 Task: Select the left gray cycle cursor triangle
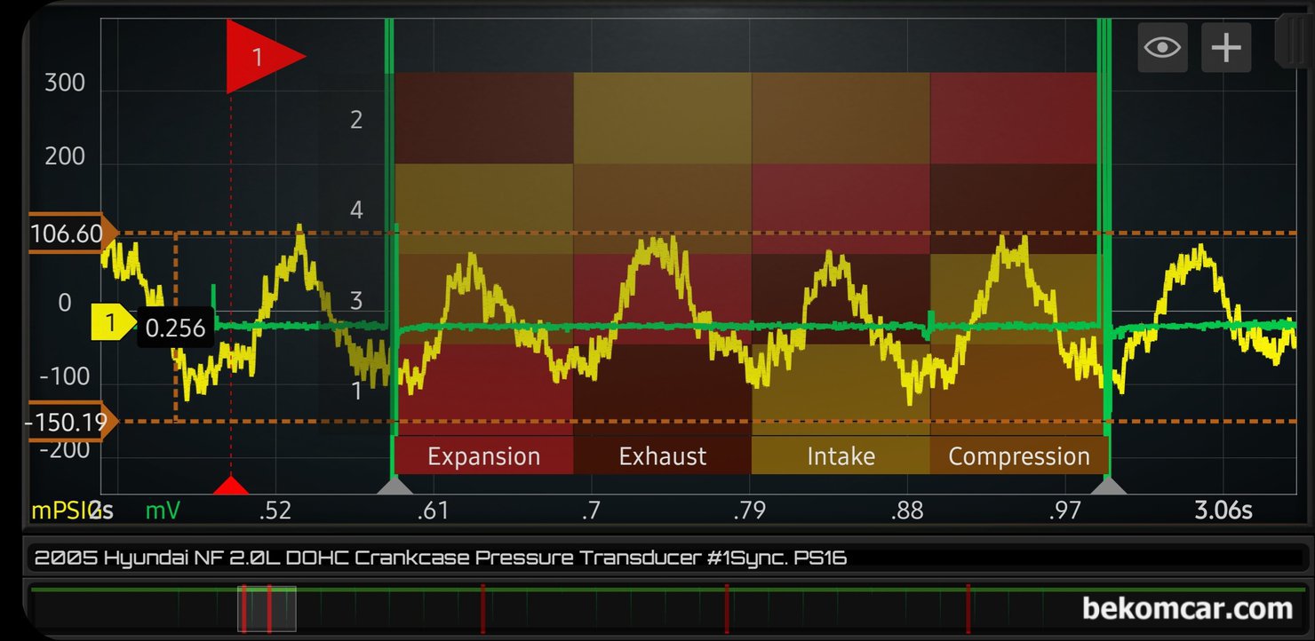click(x=395, y=485)
